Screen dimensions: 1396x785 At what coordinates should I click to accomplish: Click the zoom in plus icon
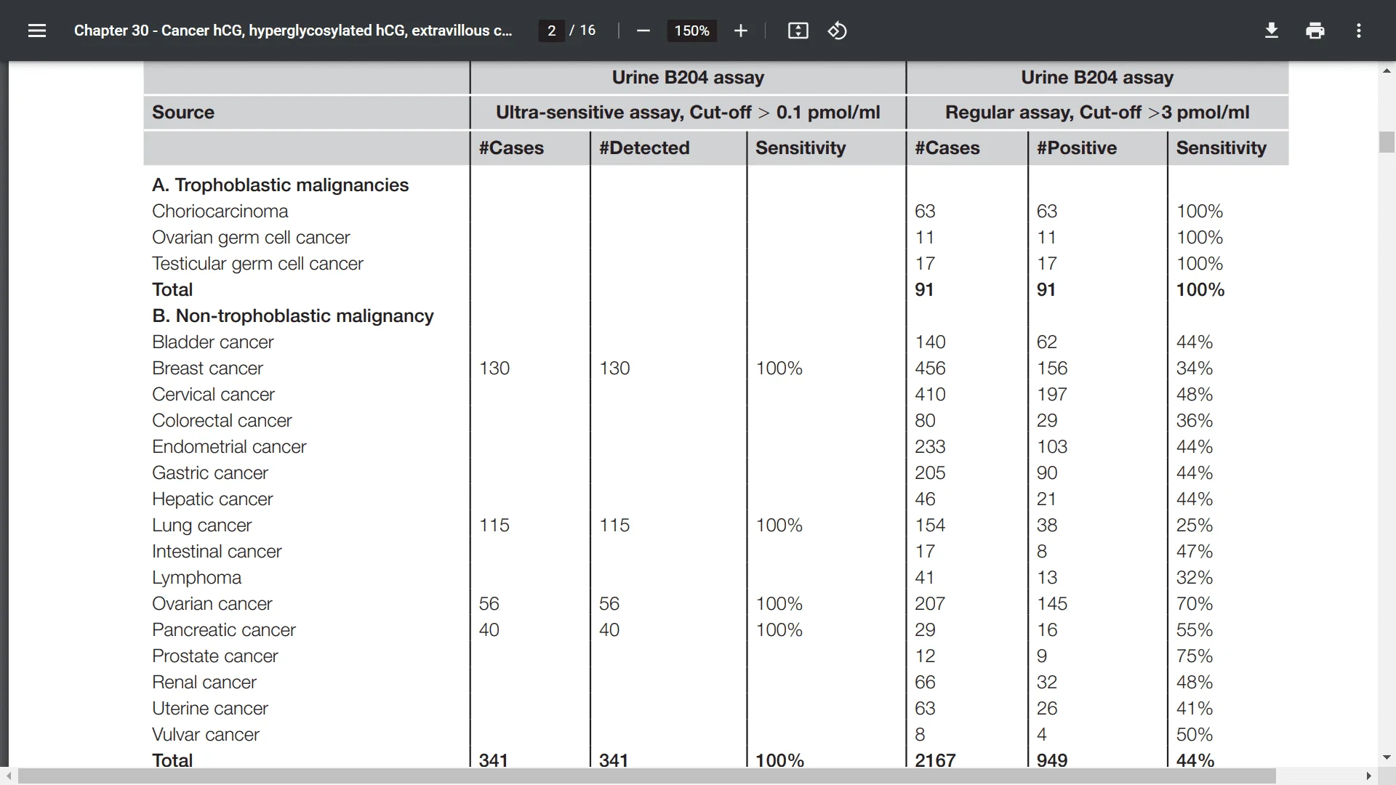pos(740,31)
